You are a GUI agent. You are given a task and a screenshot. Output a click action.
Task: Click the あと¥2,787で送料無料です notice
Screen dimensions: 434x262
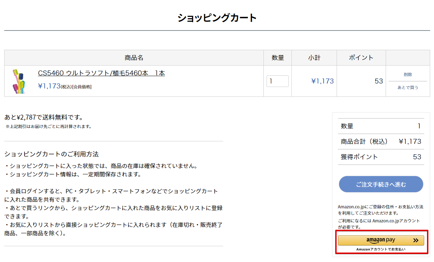coord(44,117)
